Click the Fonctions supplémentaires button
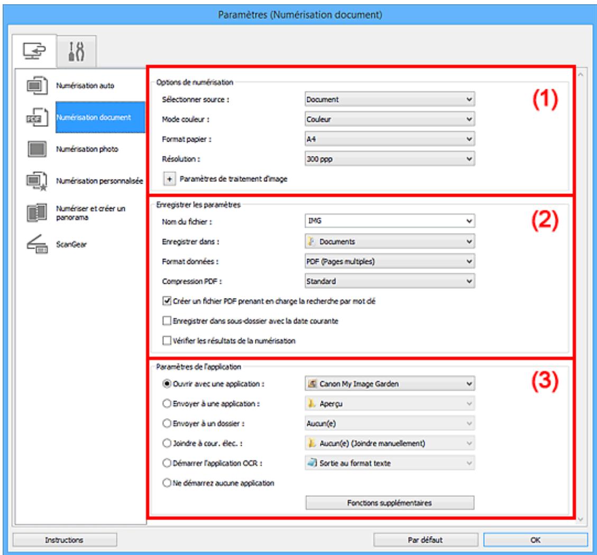597x555 pixels. (390, 503)
